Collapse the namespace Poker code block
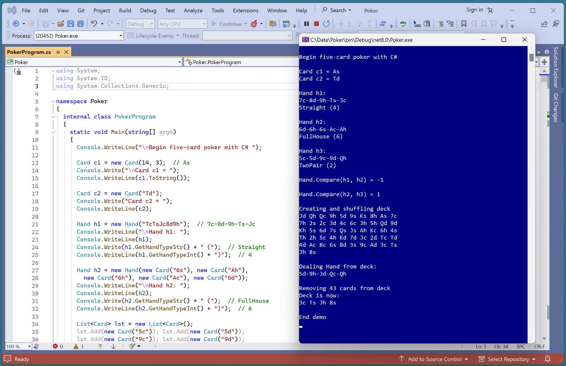Viewport: 566px width, 366px height. coord(53,101)
